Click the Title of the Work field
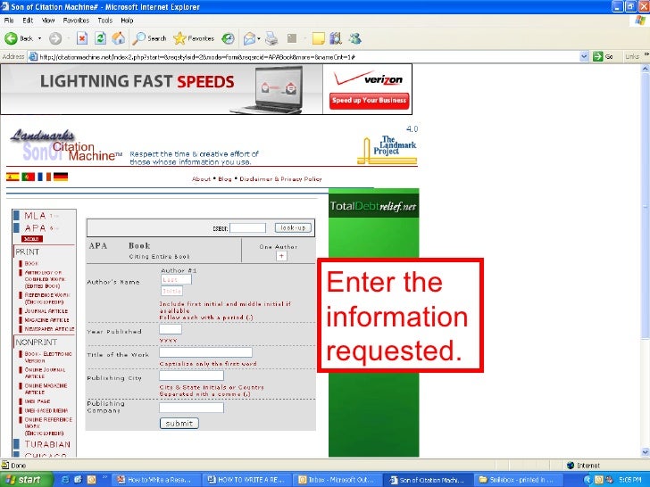This screenshot has width=650, height=487. click(x=205, y=352)
